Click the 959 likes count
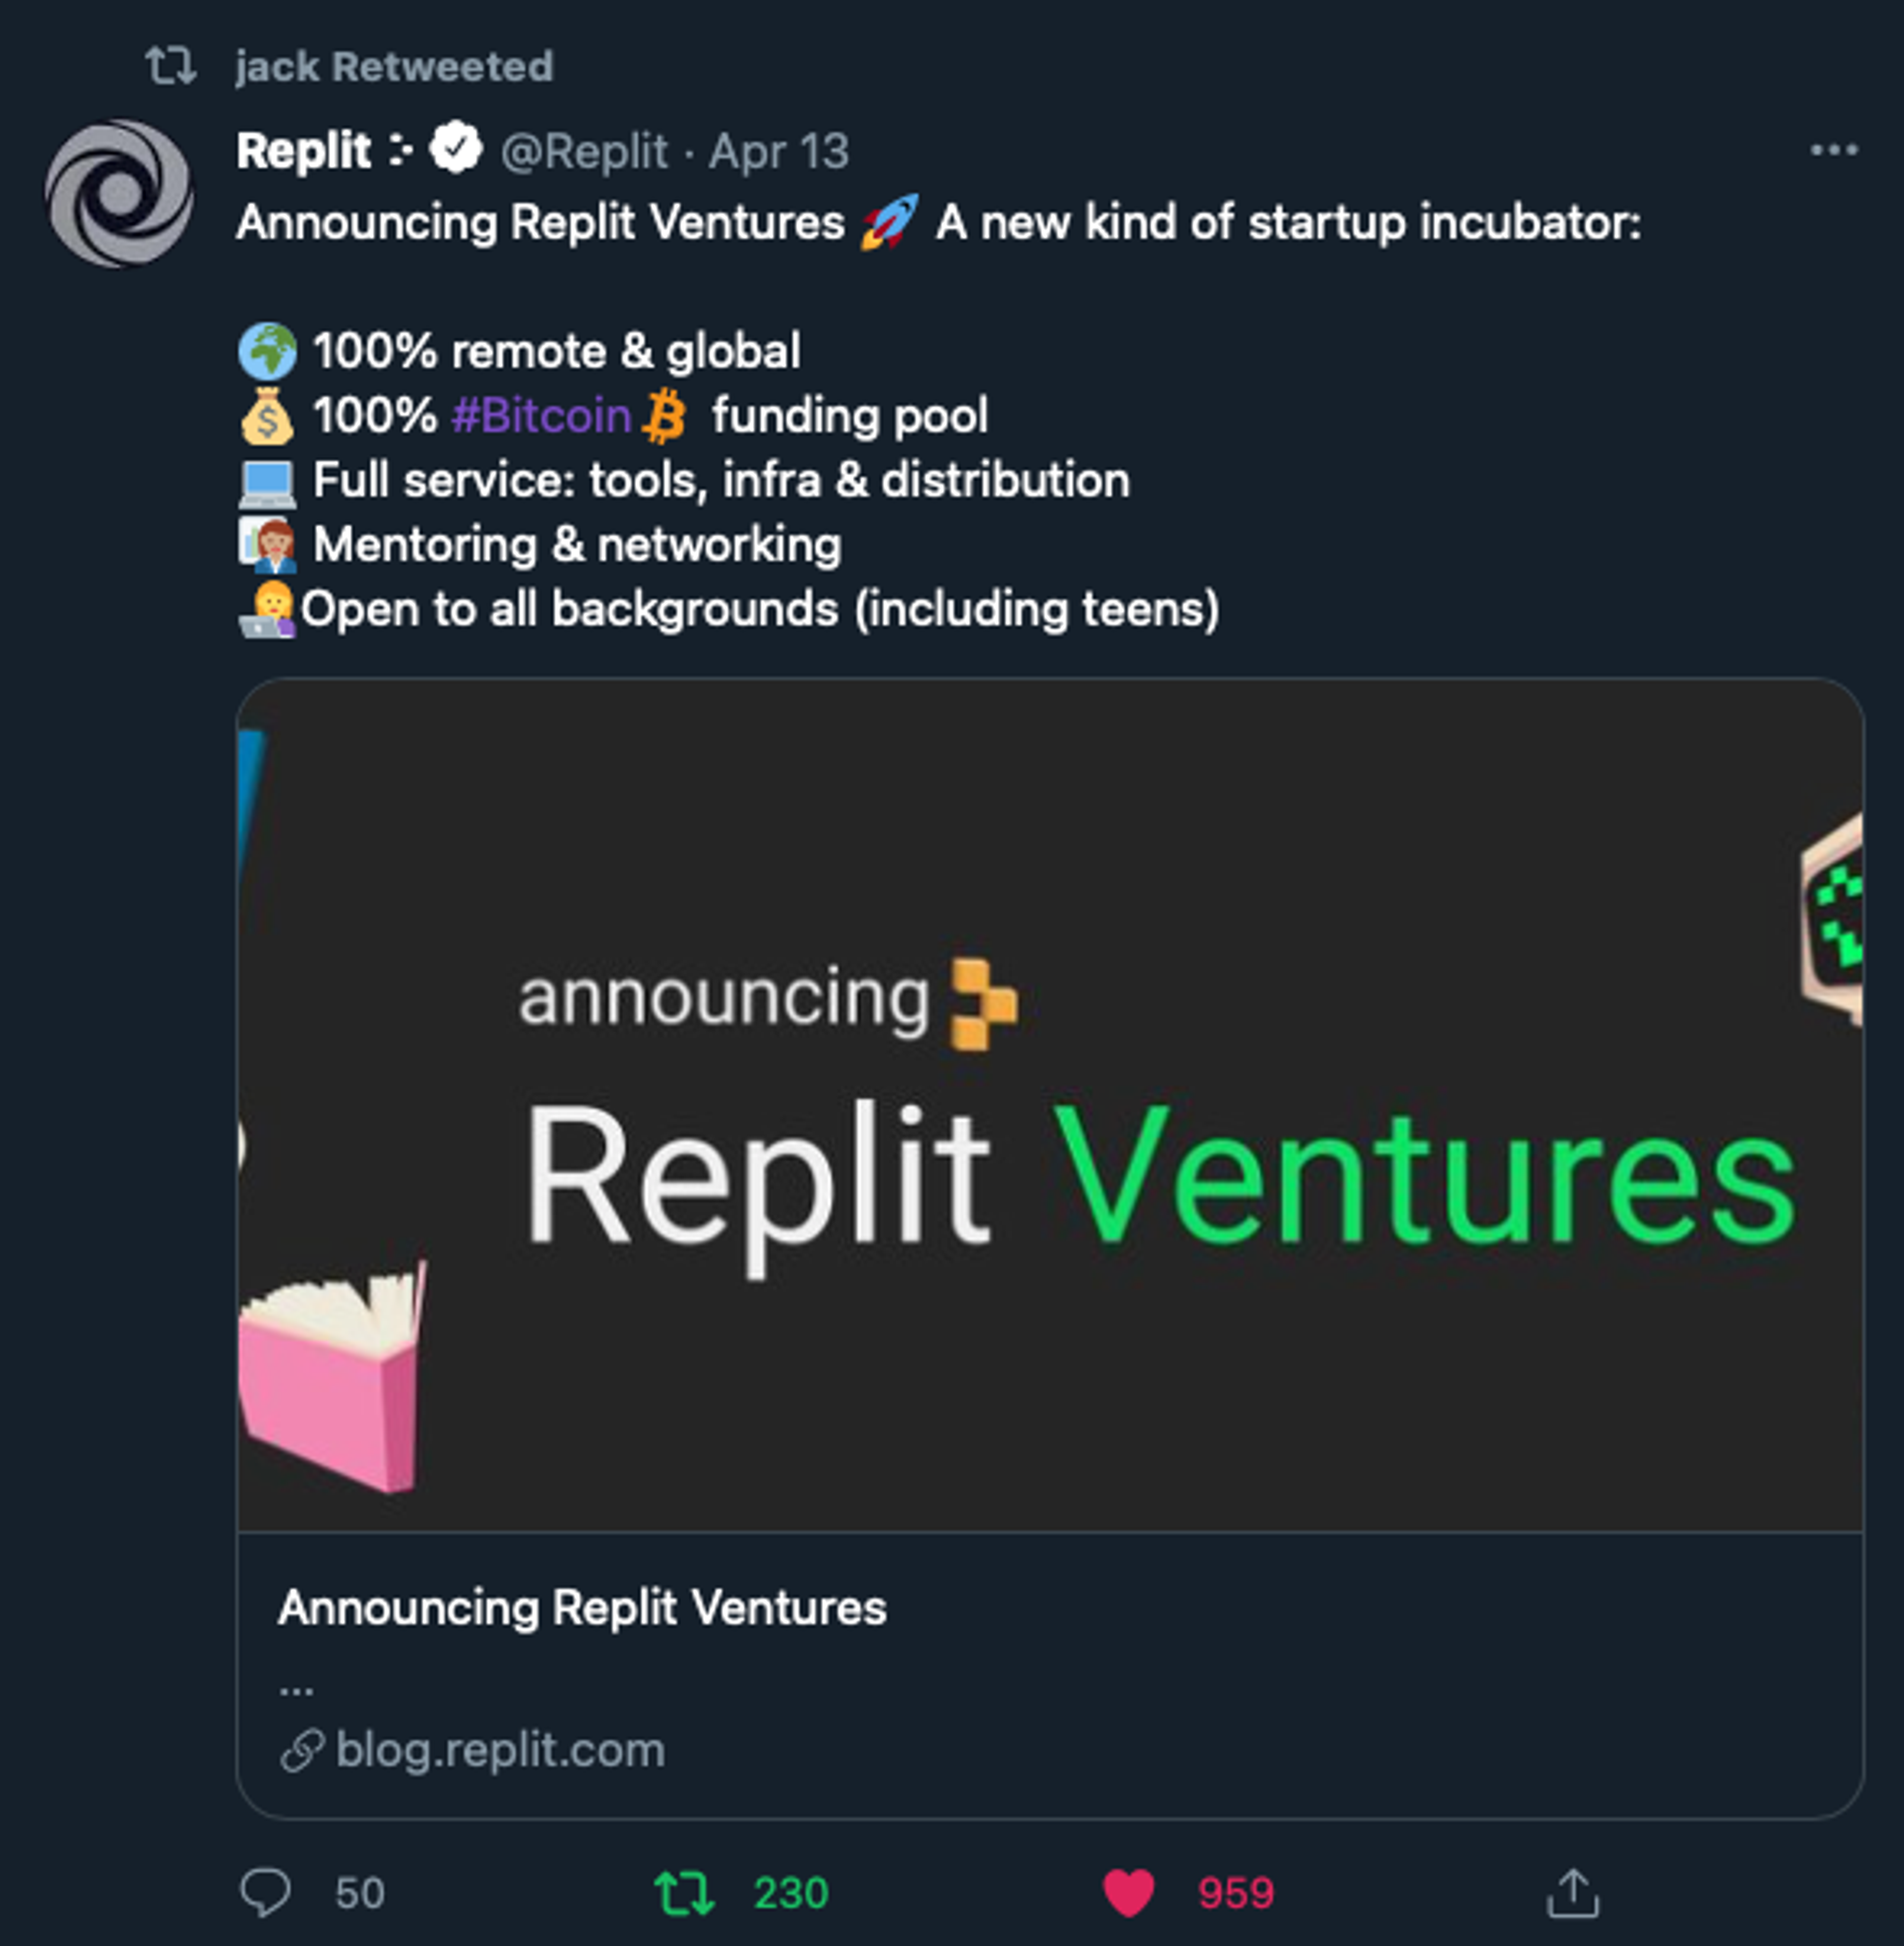The height and width of the screenshot is (1946, 1904). (x=1236, y=1893)
